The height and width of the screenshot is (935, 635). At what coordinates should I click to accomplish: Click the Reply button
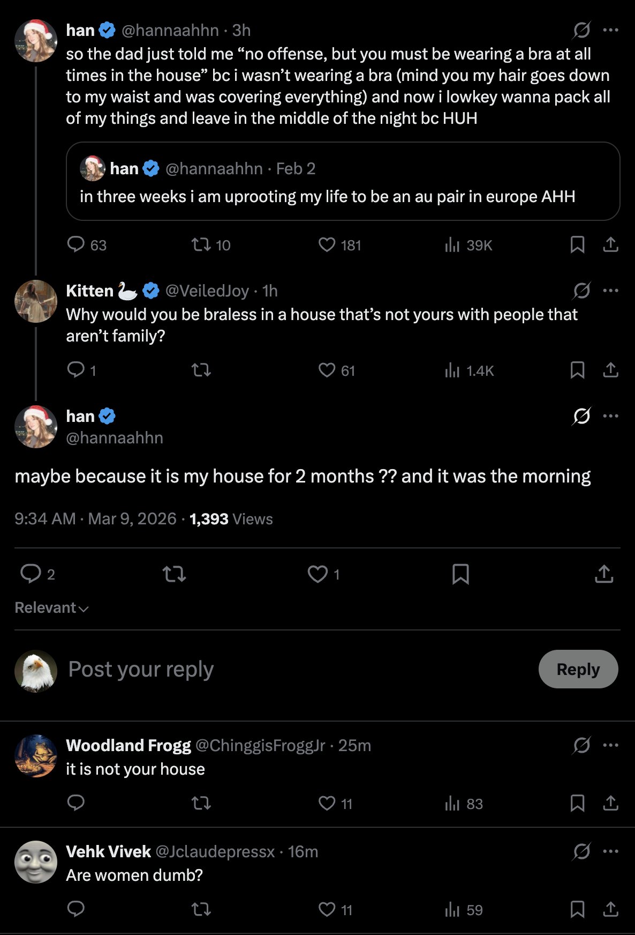tap(578, 669)
